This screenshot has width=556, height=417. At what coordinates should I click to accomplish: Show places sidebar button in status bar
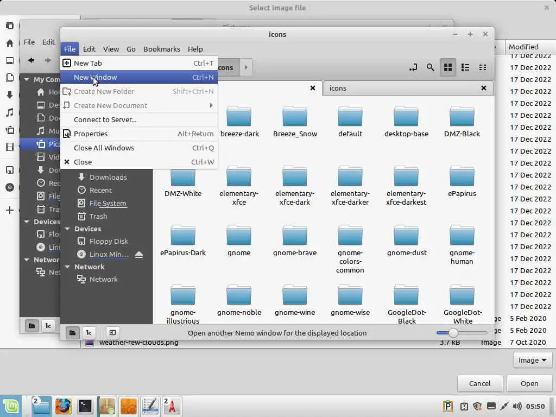pyautogui.click(x=72, y=333)
